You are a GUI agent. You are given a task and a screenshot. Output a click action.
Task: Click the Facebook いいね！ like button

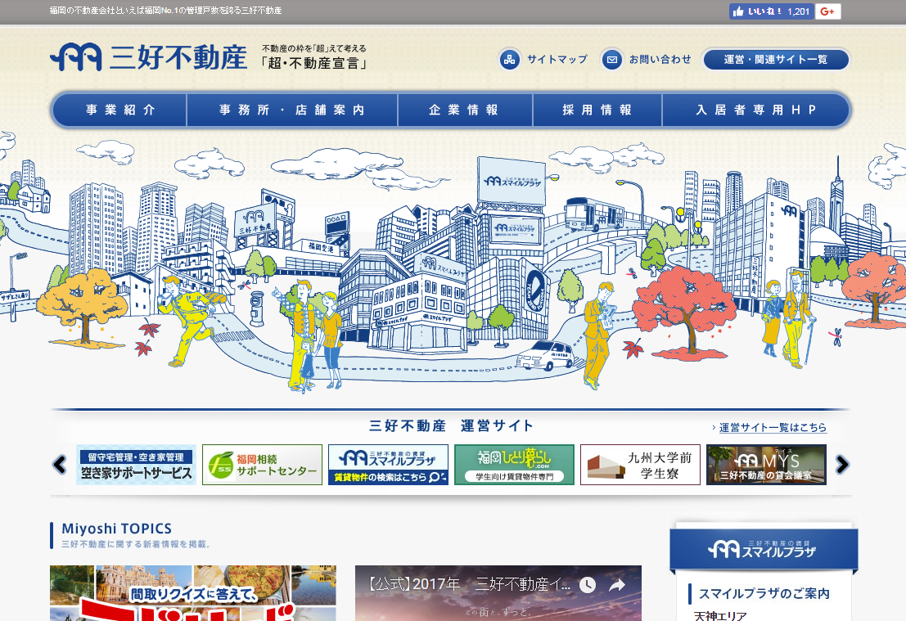772,11
